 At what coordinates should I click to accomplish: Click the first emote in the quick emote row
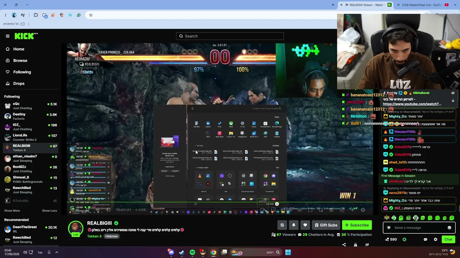point(387,218)
